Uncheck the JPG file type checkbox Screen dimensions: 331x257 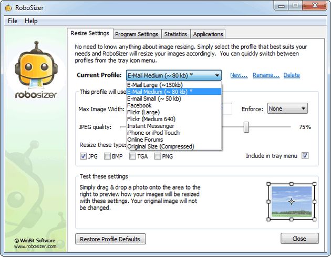click(x=83, y=156)
